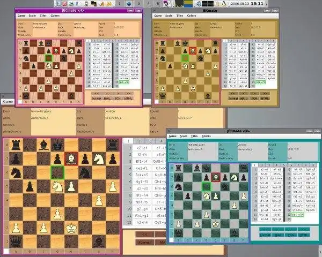322x257 pixels.
Task: Open the Scale menu in JECmate <4>
Action: 32,16
